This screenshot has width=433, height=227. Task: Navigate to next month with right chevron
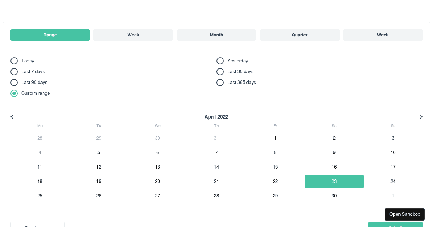[x=421, y=116]
